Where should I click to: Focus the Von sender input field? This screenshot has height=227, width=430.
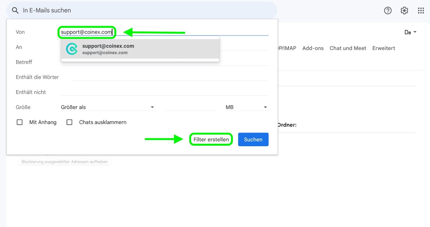[164, 32]
